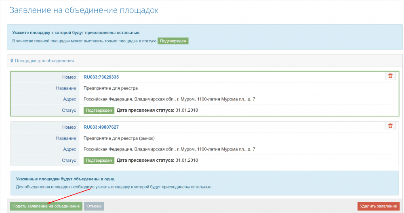Click the red Удалить заявление button
This screenshot has width=404, height=213.
tap(378, 206)
